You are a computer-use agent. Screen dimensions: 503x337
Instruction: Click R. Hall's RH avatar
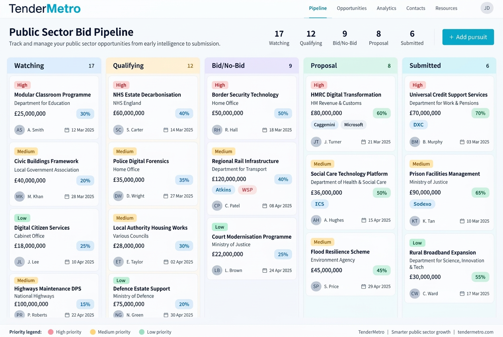click(x=217, y=130)
